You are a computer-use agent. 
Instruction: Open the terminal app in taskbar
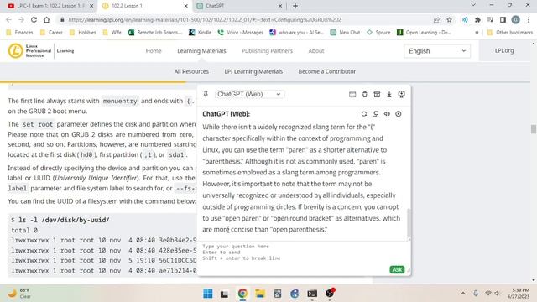[x=312, y=294]
